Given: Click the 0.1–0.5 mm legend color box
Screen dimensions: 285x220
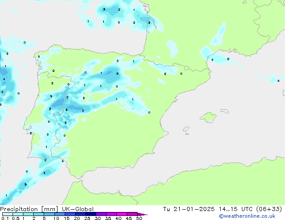Looking at the screenshot, I should (8, 214).
